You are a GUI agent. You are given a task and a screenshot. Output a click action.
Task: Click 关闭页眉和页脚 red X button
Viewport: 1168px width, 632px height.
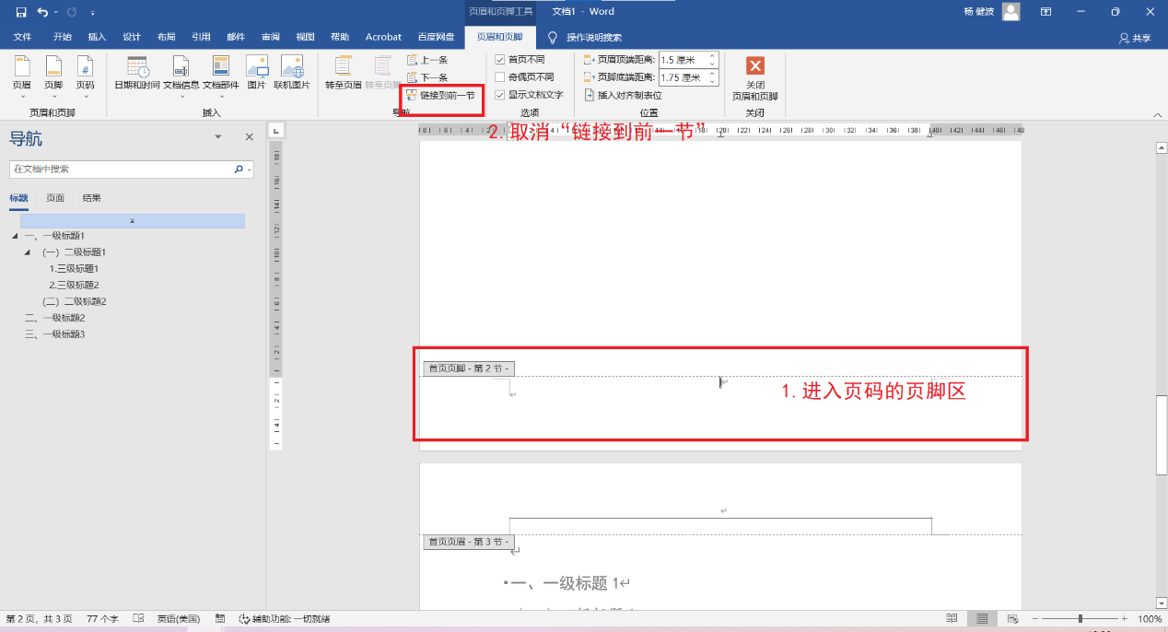tap(755, 66)
